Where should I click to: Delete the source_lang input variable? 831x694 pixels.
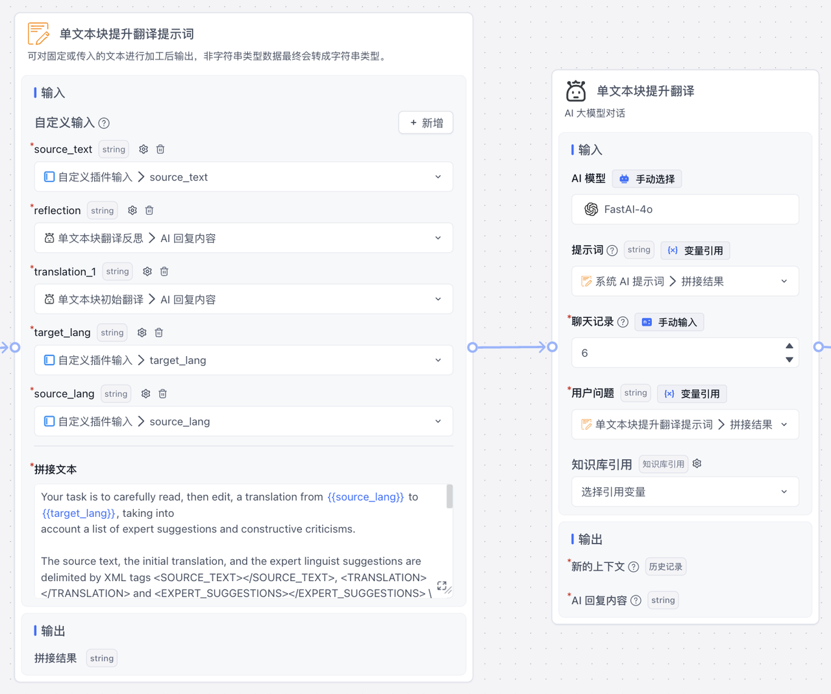(x=163, y=394)
